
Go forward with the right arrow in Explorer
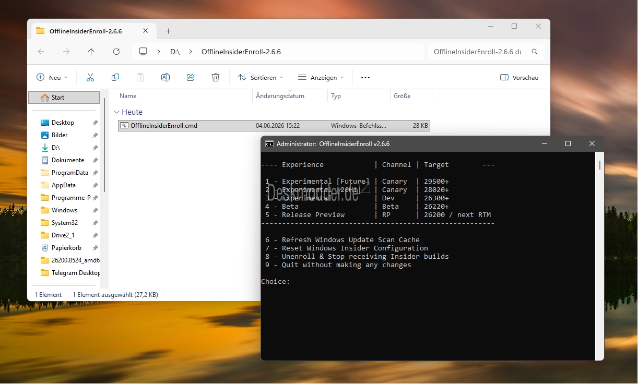pyautogui.click(x=66, y=52)
